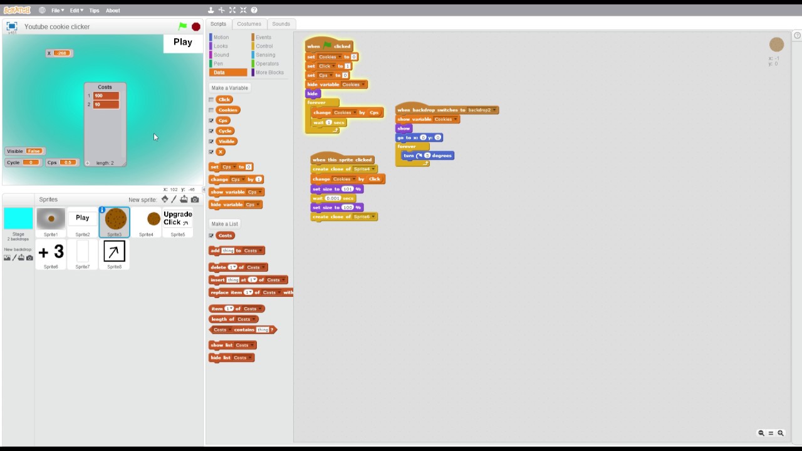Choose new sprite from library
802x451 pixels.
coord(165,199)
